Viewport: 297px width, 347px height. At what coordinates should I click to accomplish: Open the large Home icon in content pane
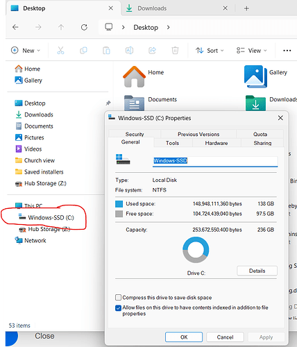click(134, 76)
